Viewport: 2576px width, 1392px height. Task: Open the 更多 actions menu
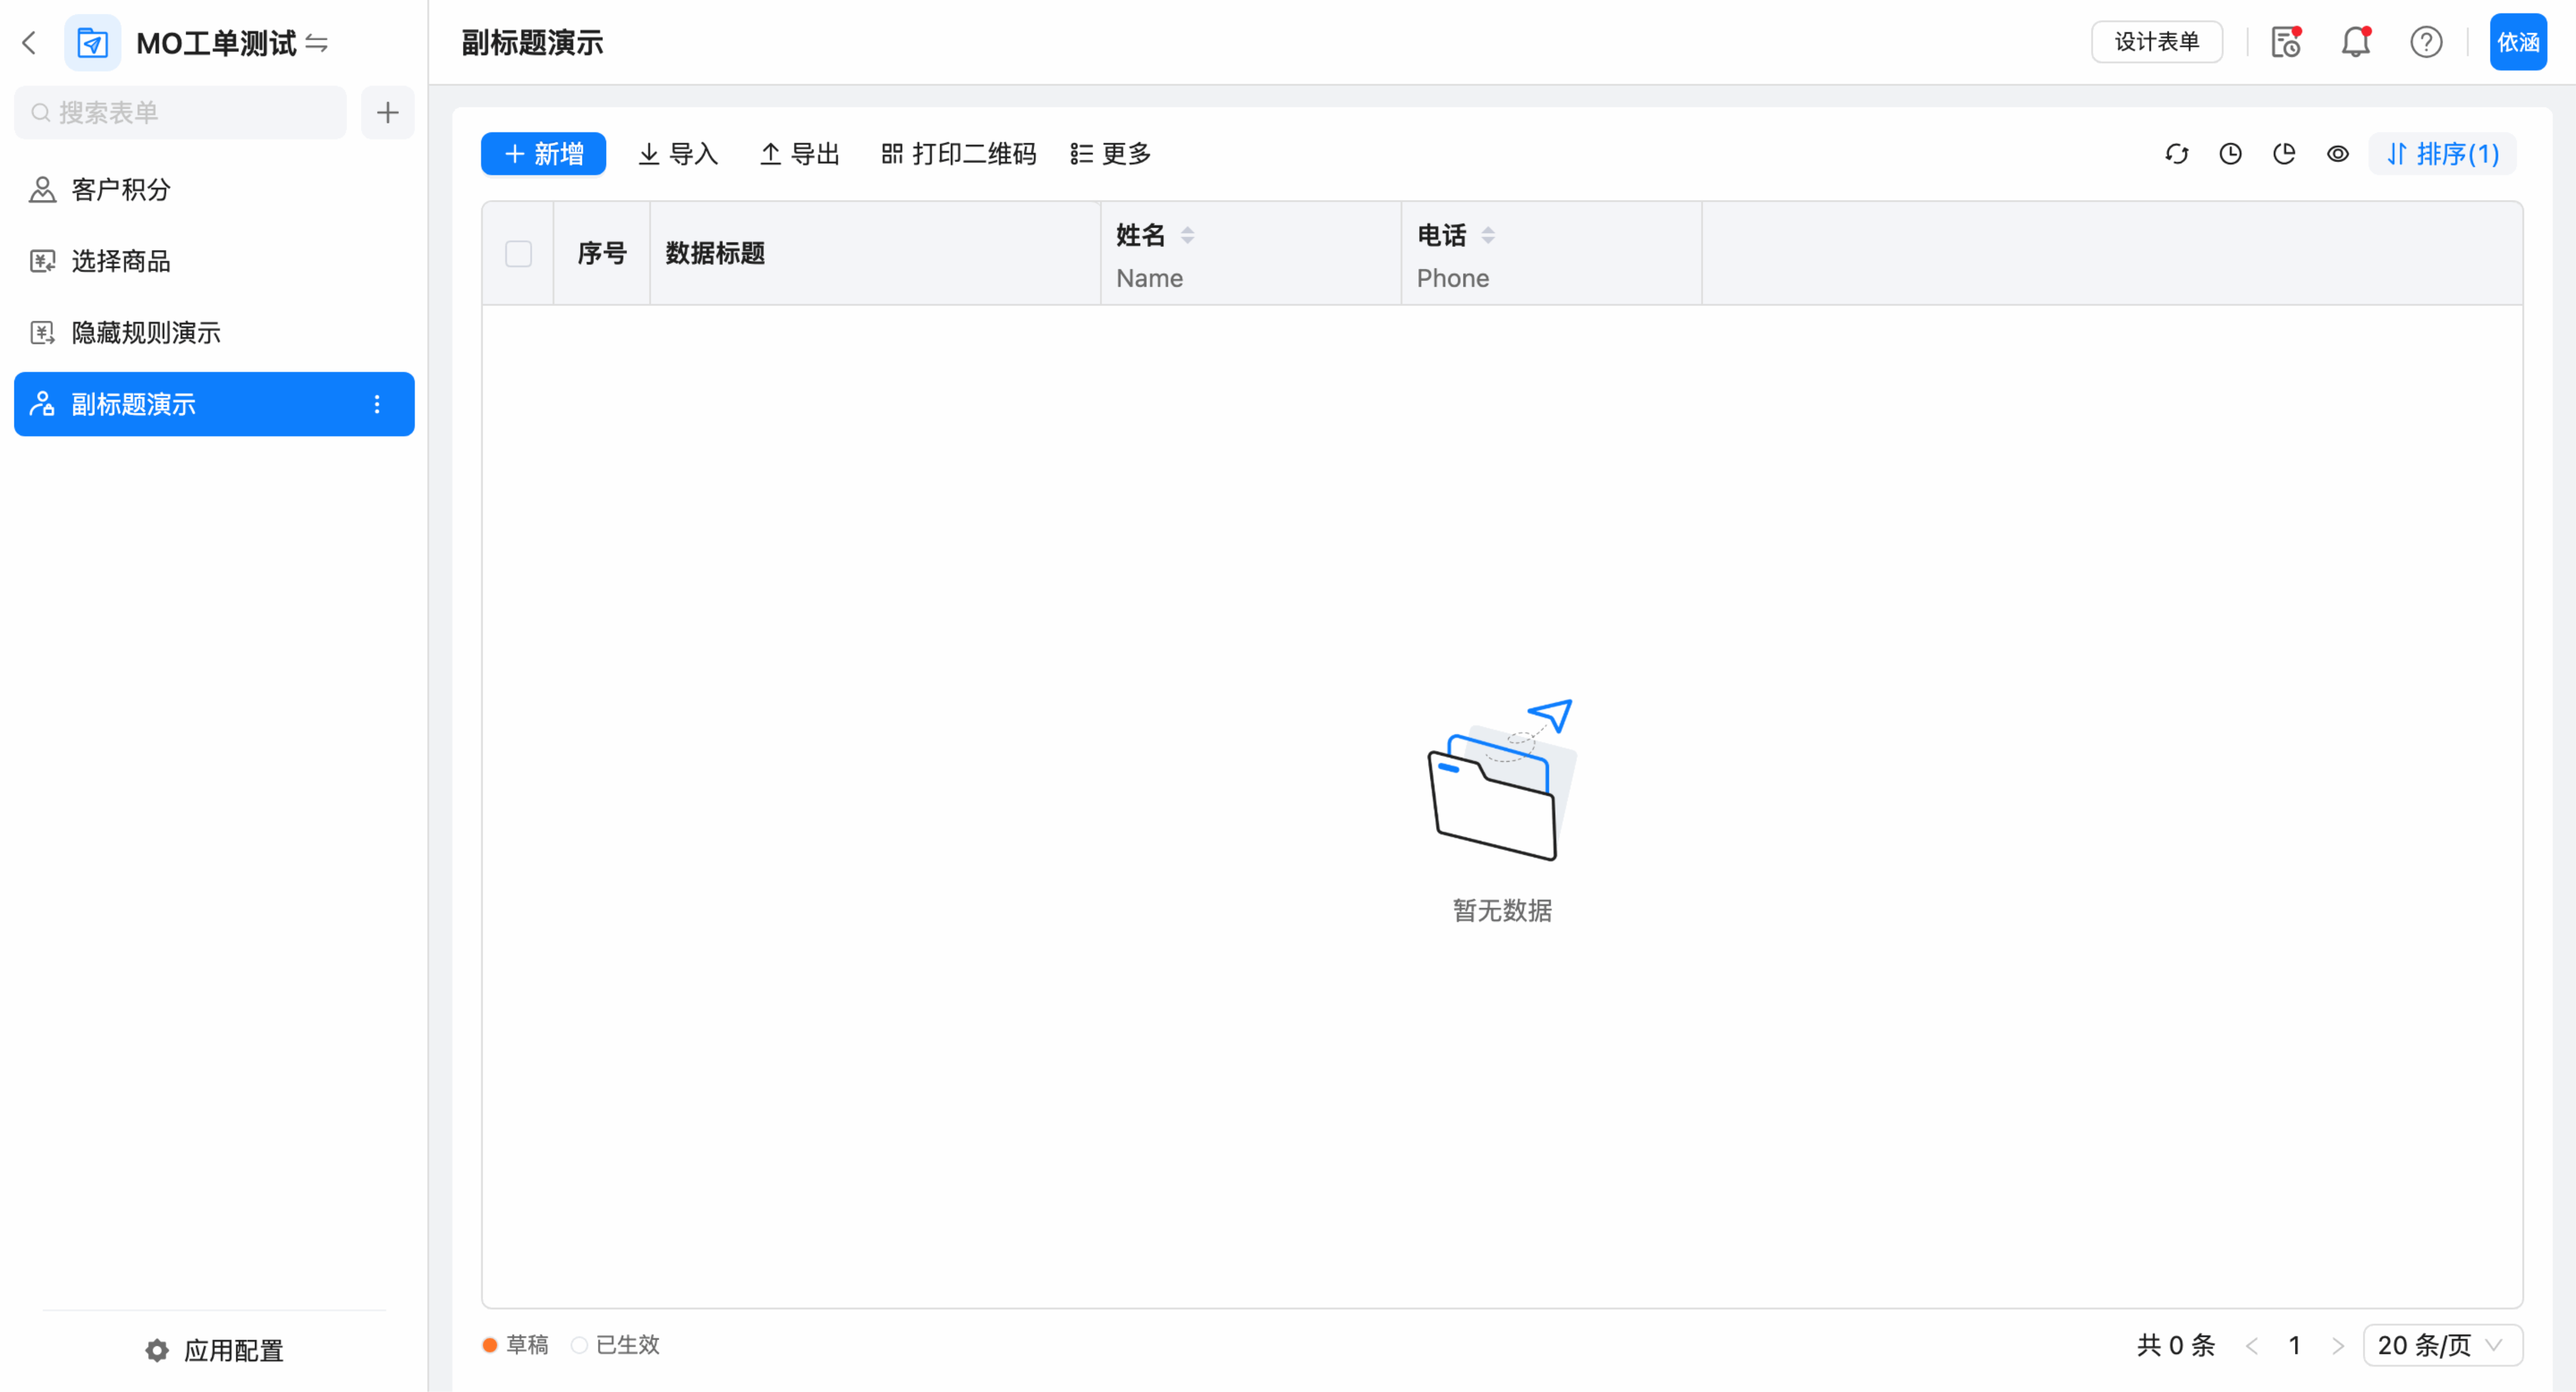tap(1111, 154)
